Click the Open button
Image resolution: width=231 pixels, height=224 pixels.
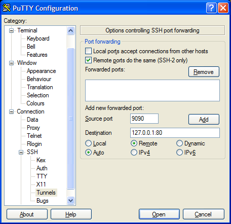click(x=159, y=214)
